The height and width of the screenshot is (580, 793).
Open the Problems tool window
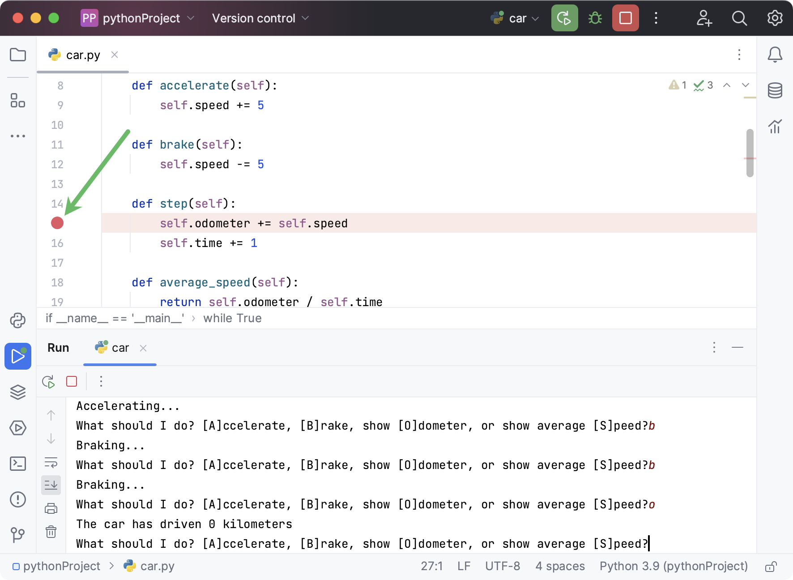(x=18, y=500)
